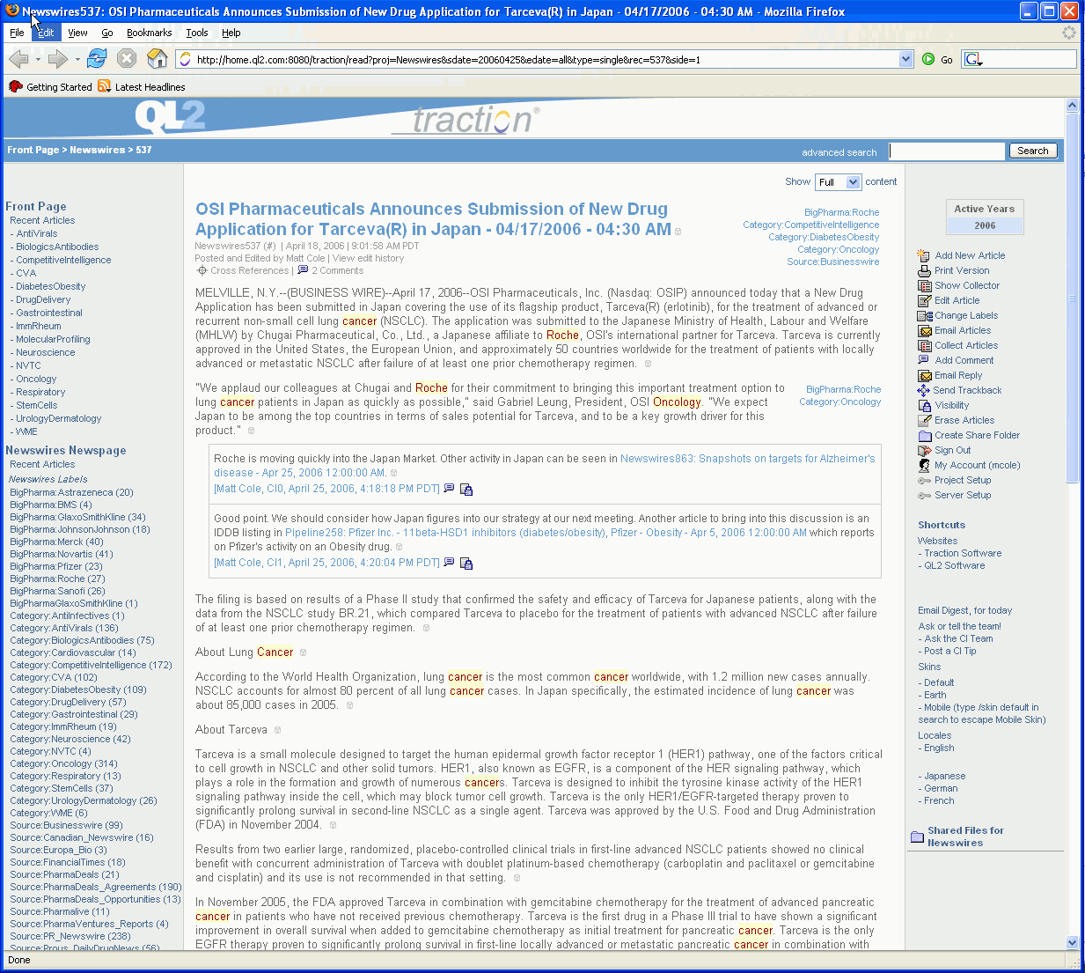Select the Earth skin

pos(935,695)
